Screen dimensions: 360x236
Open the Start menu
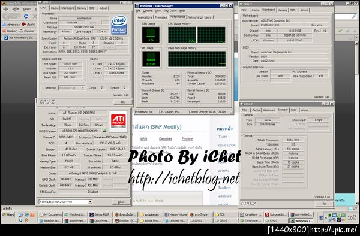tap(8, 214)
